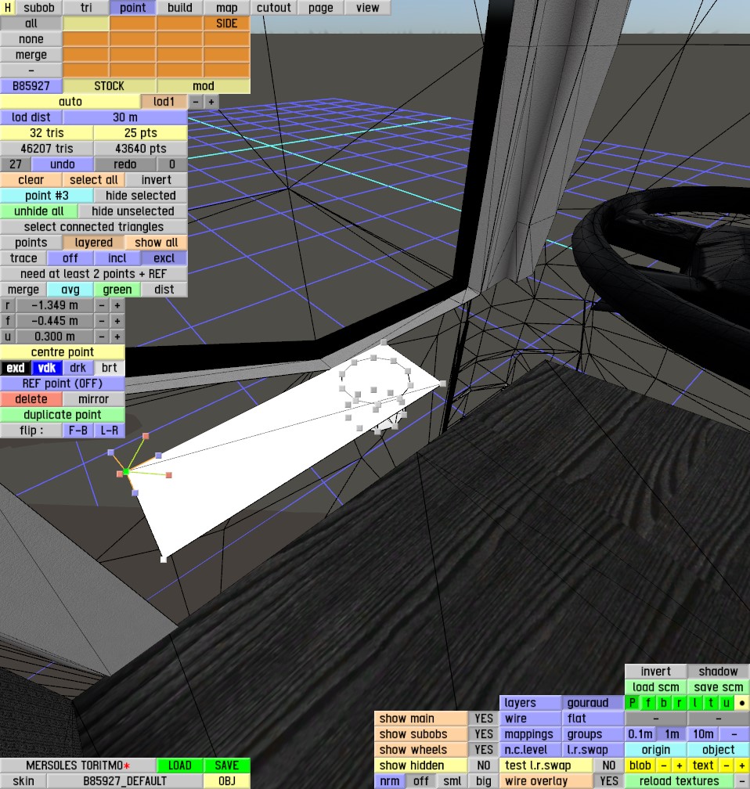Click select connected triangles

tap(94, 226)
